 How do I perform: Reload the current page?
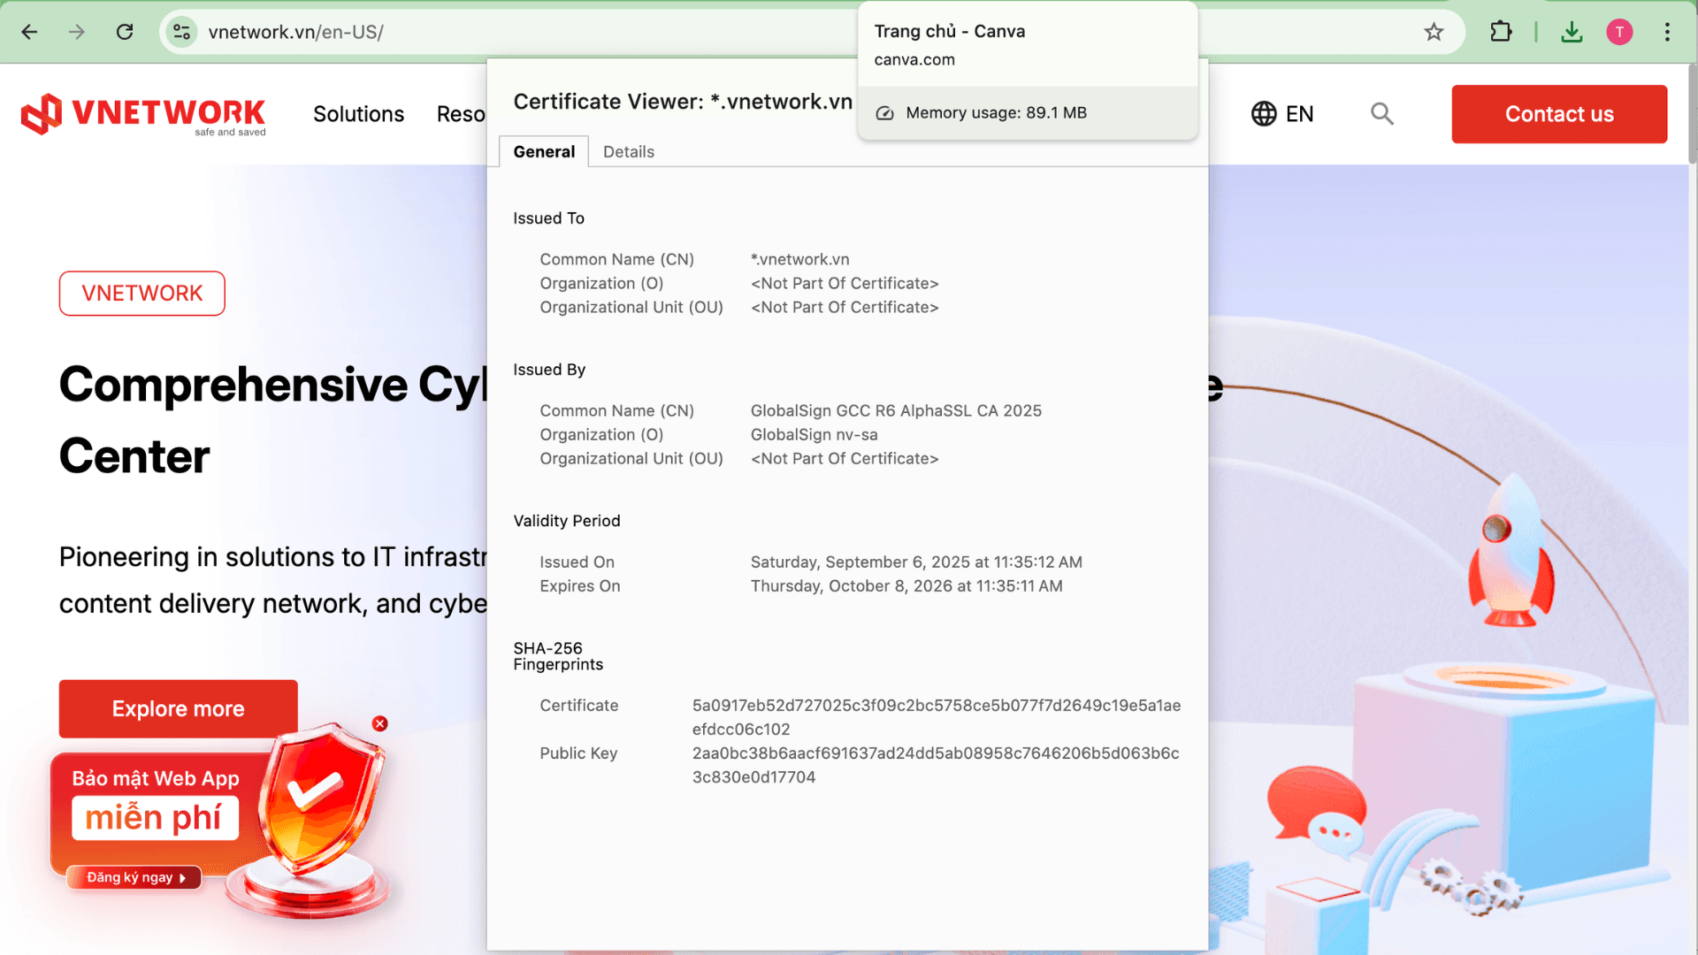[125, 32]
